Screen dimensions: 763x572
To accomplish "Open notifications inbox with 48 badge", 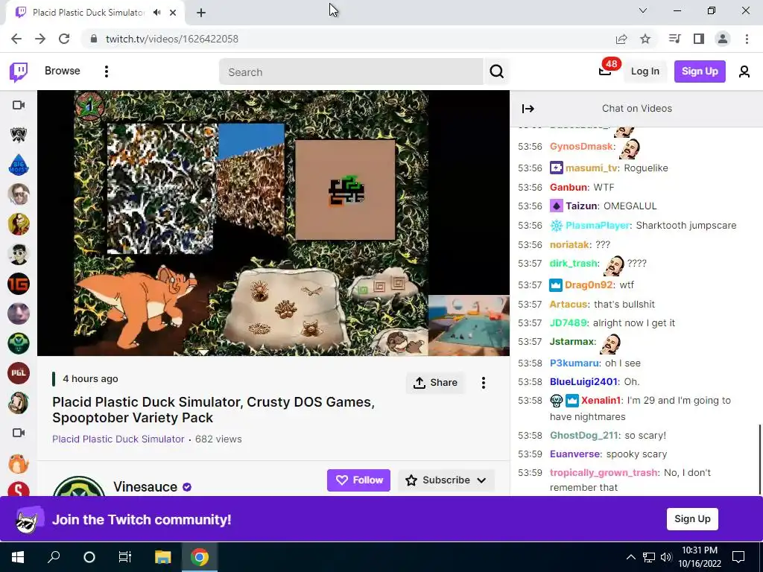I will click(x=605, y=71).
